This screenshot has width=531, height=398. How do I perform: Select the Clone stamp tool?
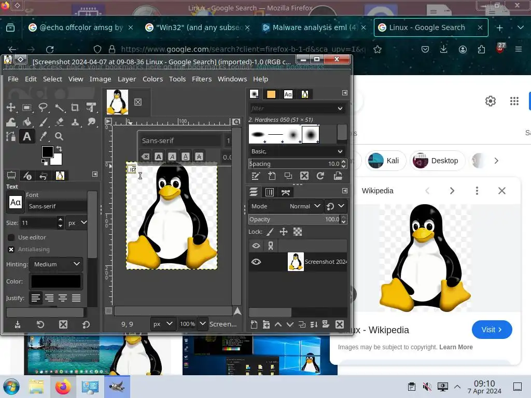[x=75, y=122]
